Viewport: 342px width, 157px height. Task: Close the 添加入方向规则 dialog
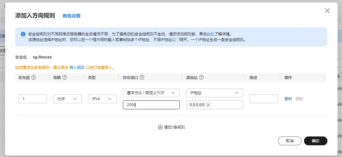pos(327,11)
